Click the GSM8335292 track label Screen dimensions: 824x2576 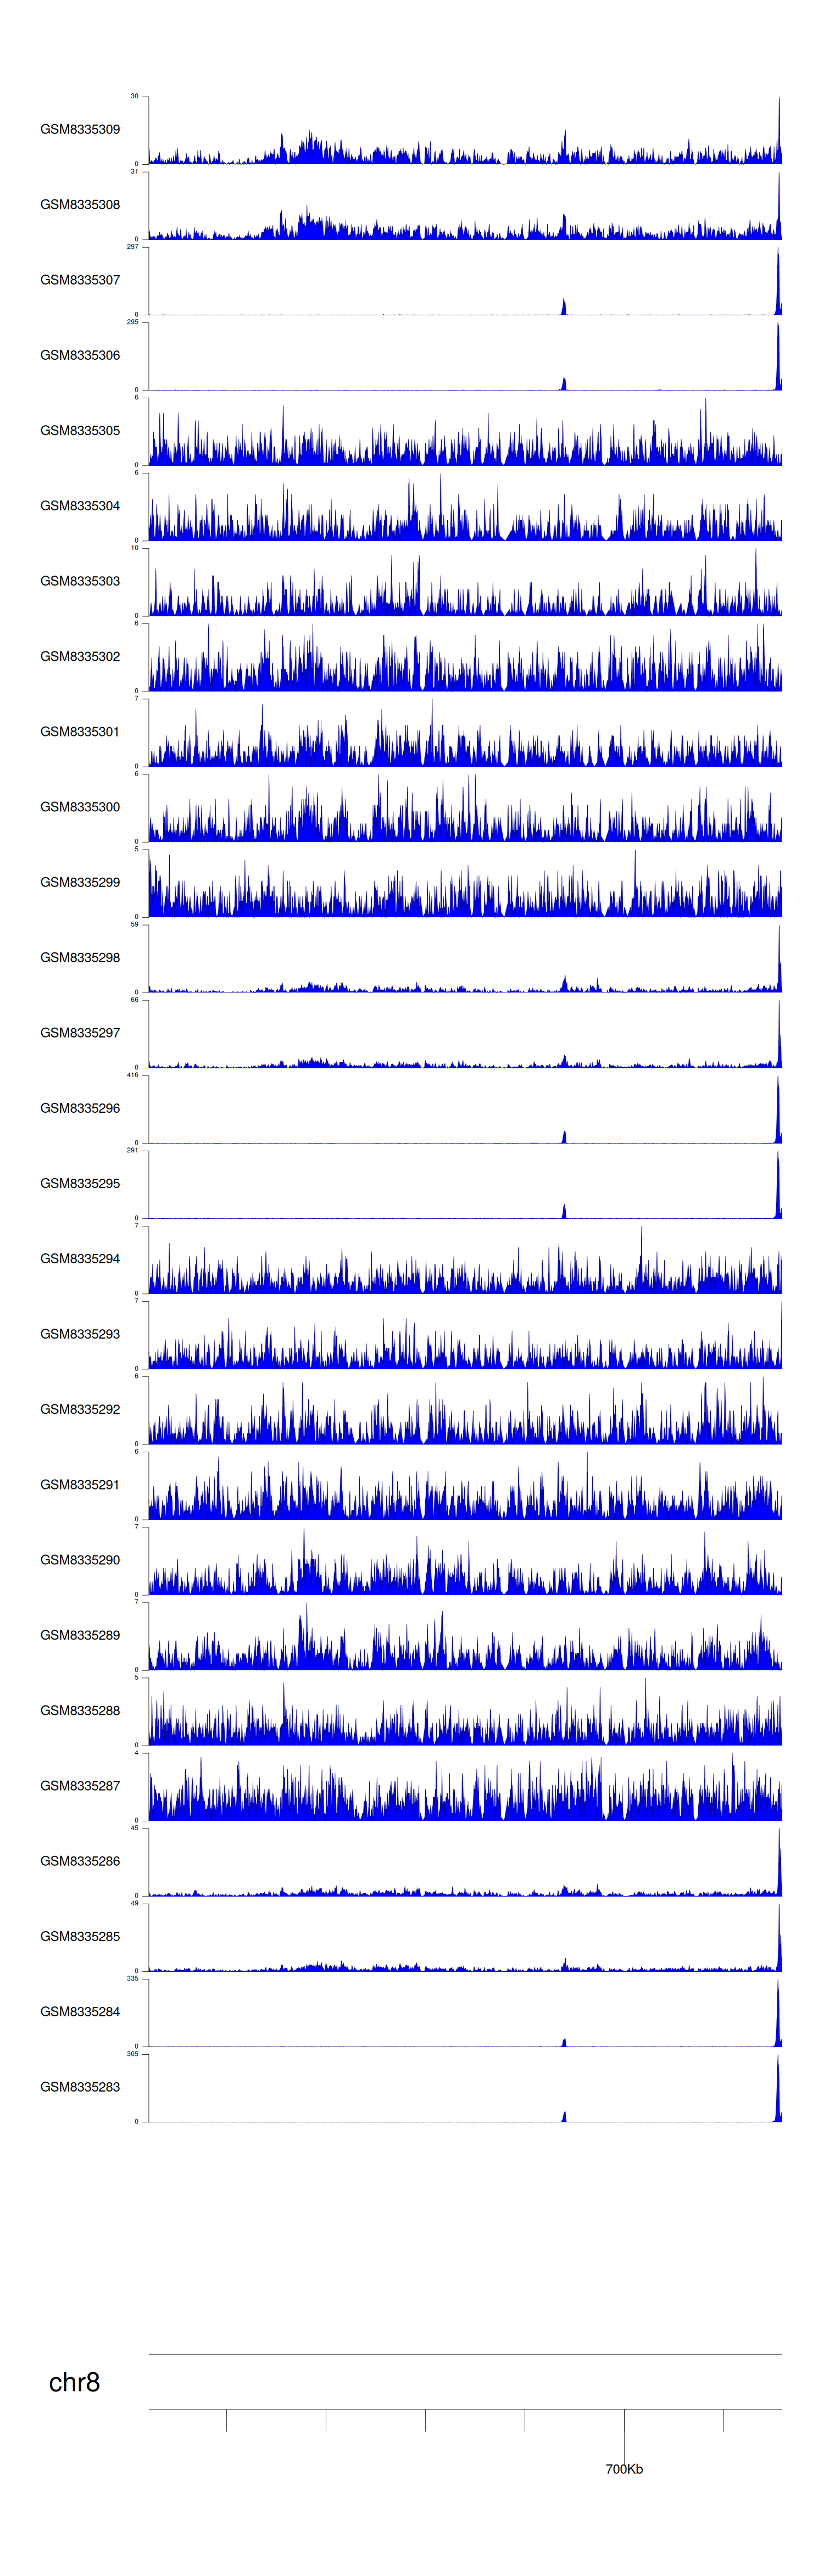(x=80, y=1409)
